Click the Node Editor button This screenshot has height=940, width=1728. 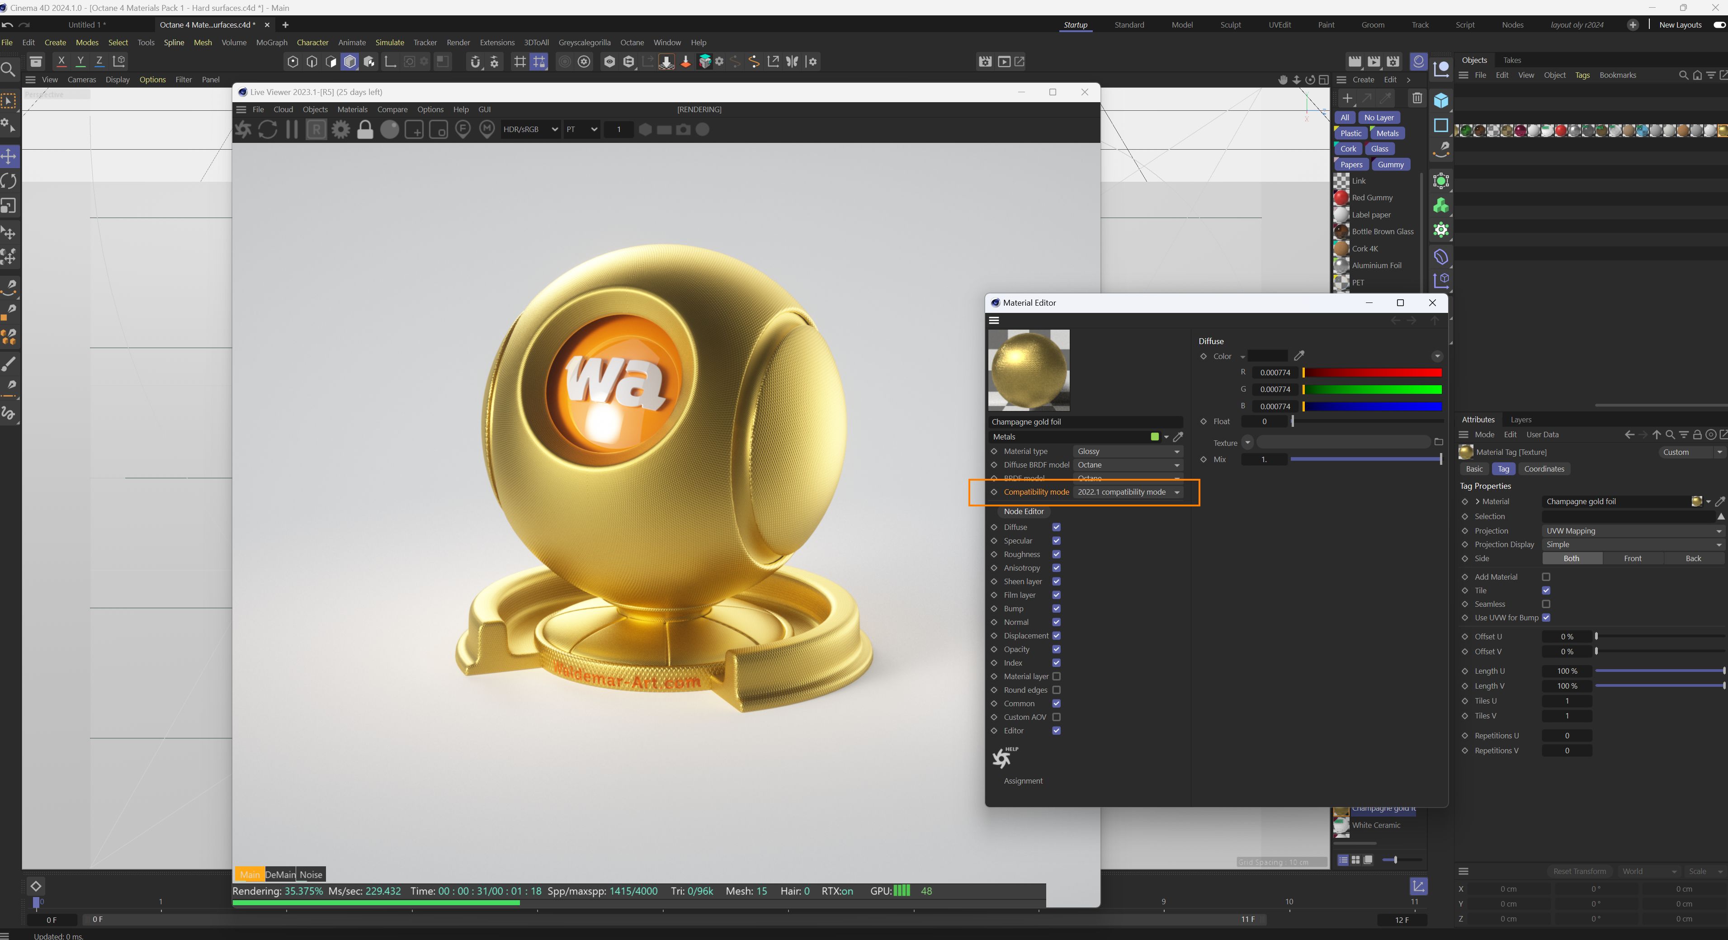(x=1024, y=511)
